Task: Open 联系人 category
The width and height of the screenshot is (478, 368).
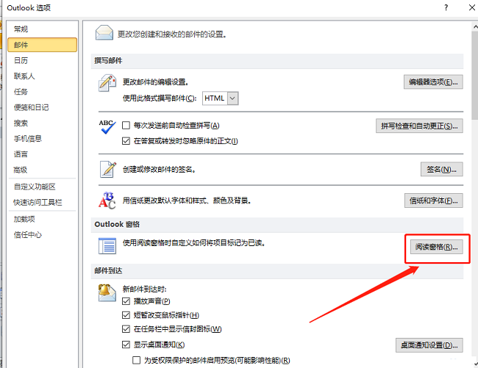Action: pyautogui.click(x=42, y=76)
